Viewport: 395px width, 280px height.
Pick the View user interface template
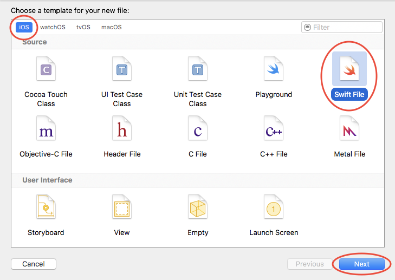click(x=121, y=207)
